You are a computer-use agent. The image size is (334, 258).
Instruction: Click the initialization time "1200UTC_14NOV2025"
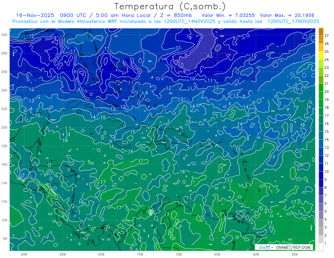(190, 21)
